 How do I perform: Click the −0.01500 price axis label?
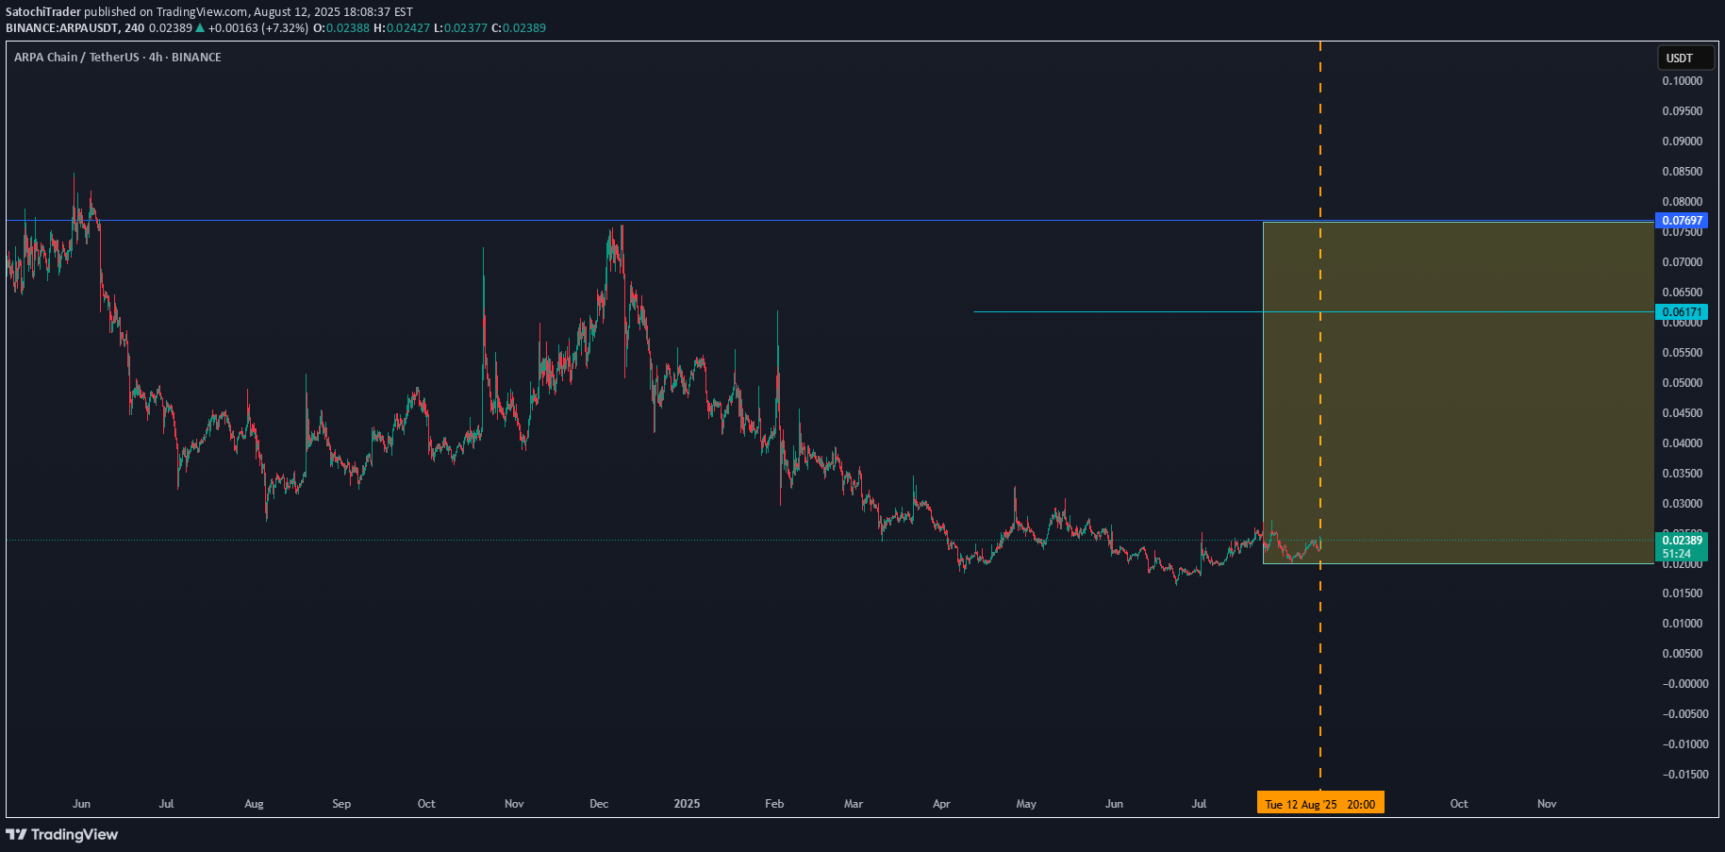pyautogui.click(x=1685, y=775)
